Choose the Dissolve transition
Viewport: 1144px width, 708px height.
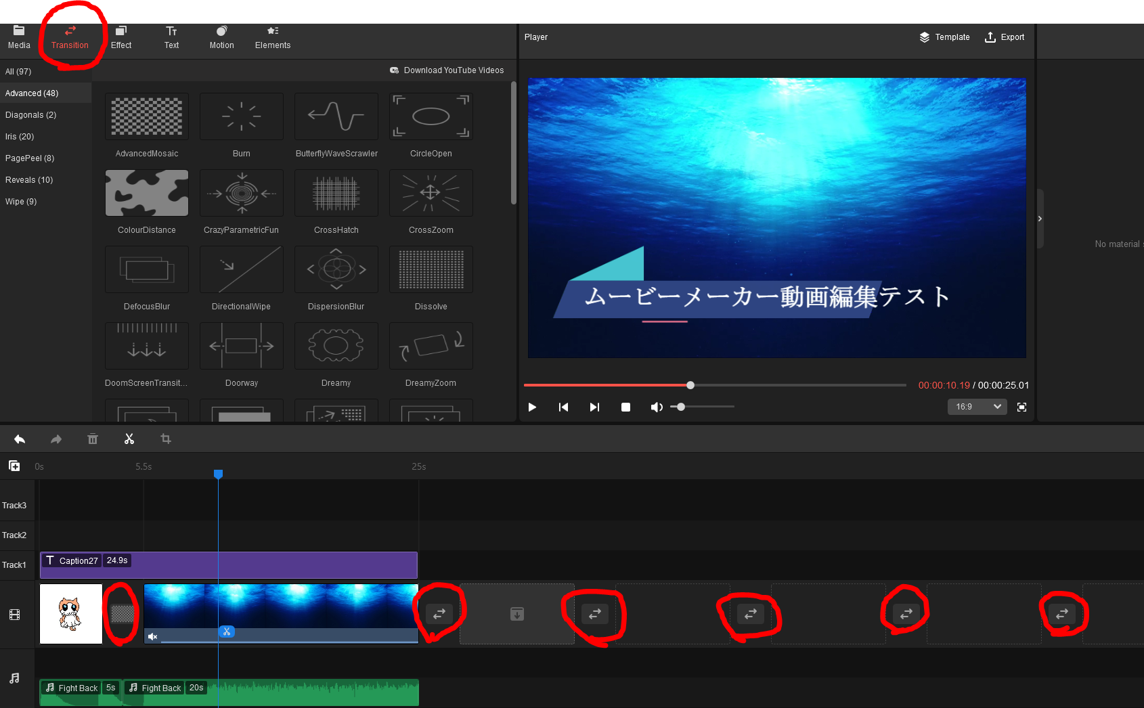pyautogui.click(x=431, y=269)
